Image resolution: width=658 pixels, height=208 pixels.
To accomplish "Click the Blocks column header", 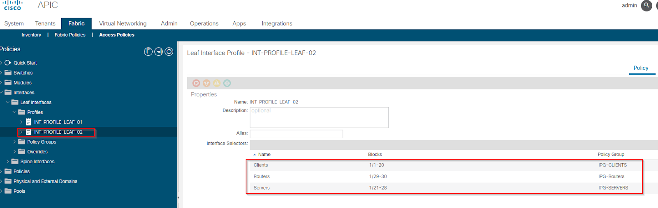I will coord(375,155).
